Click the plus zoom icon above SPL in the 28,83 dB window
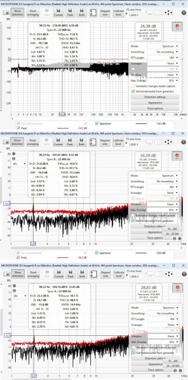The width and height of the screenshot is (188, 380). (x=14, y=286)
